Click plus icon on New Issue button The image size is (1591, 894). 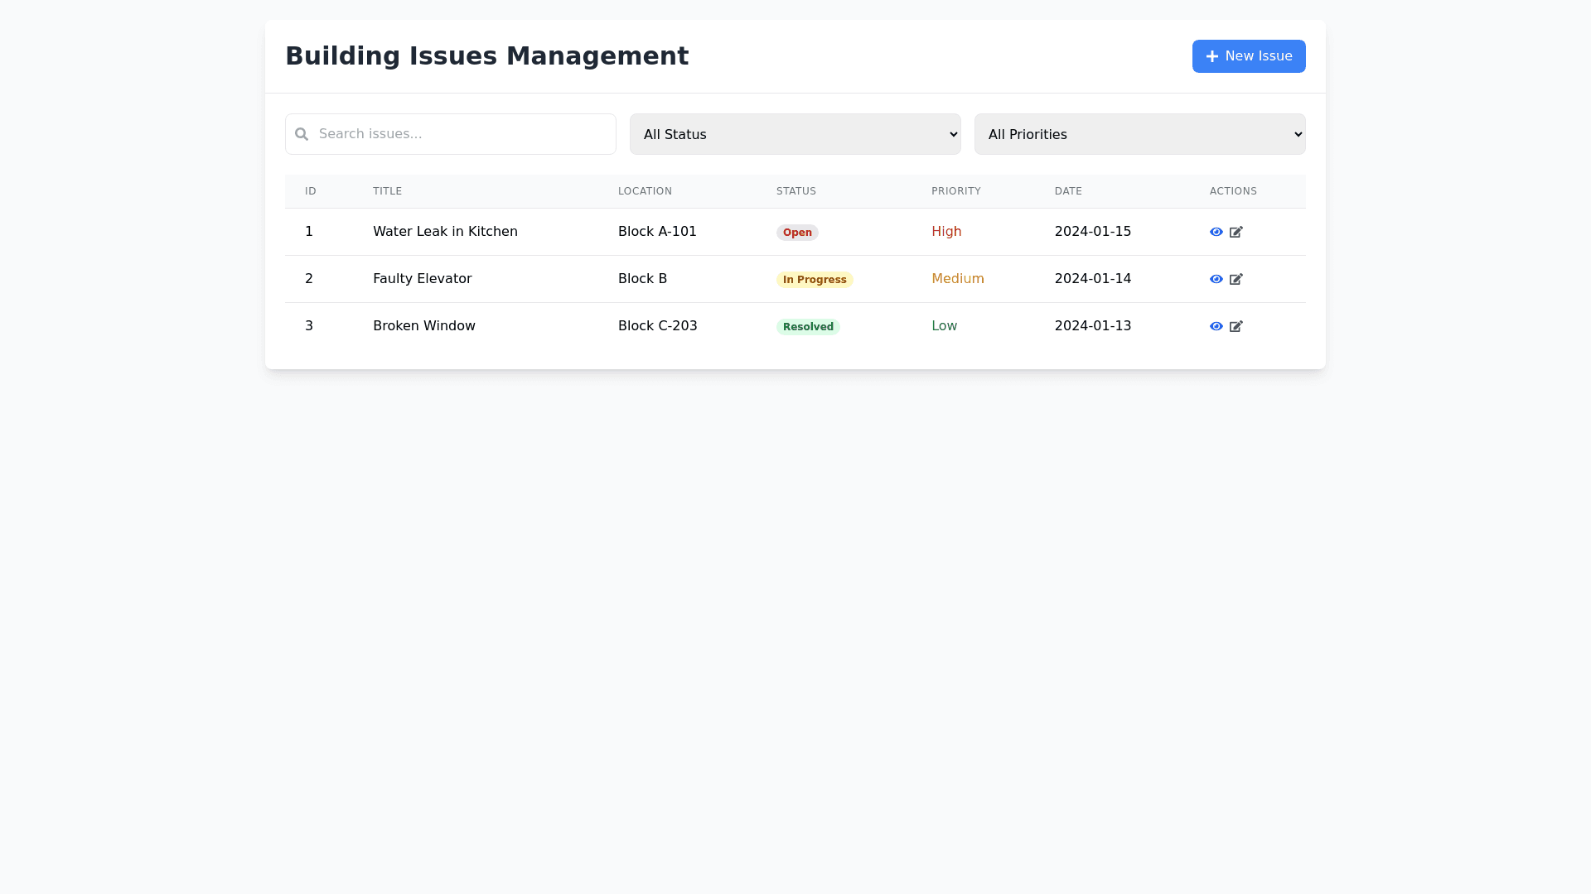1211,56
